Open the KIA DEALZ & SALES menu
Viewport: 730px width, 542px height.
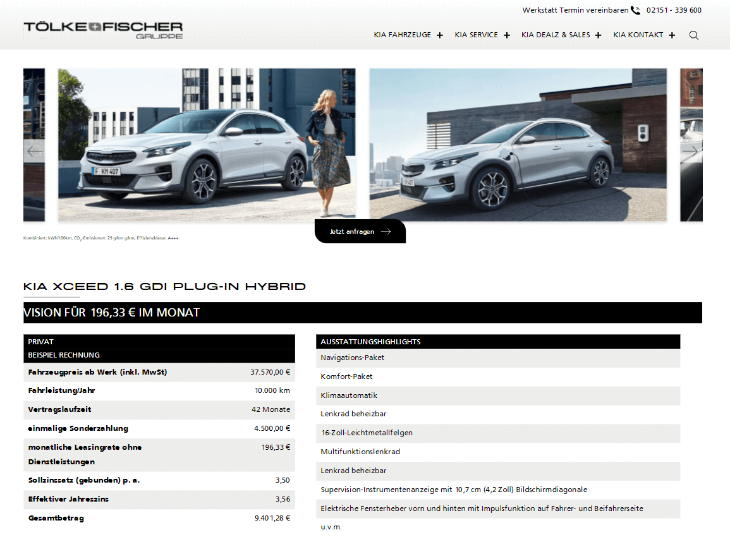(556, 35)
